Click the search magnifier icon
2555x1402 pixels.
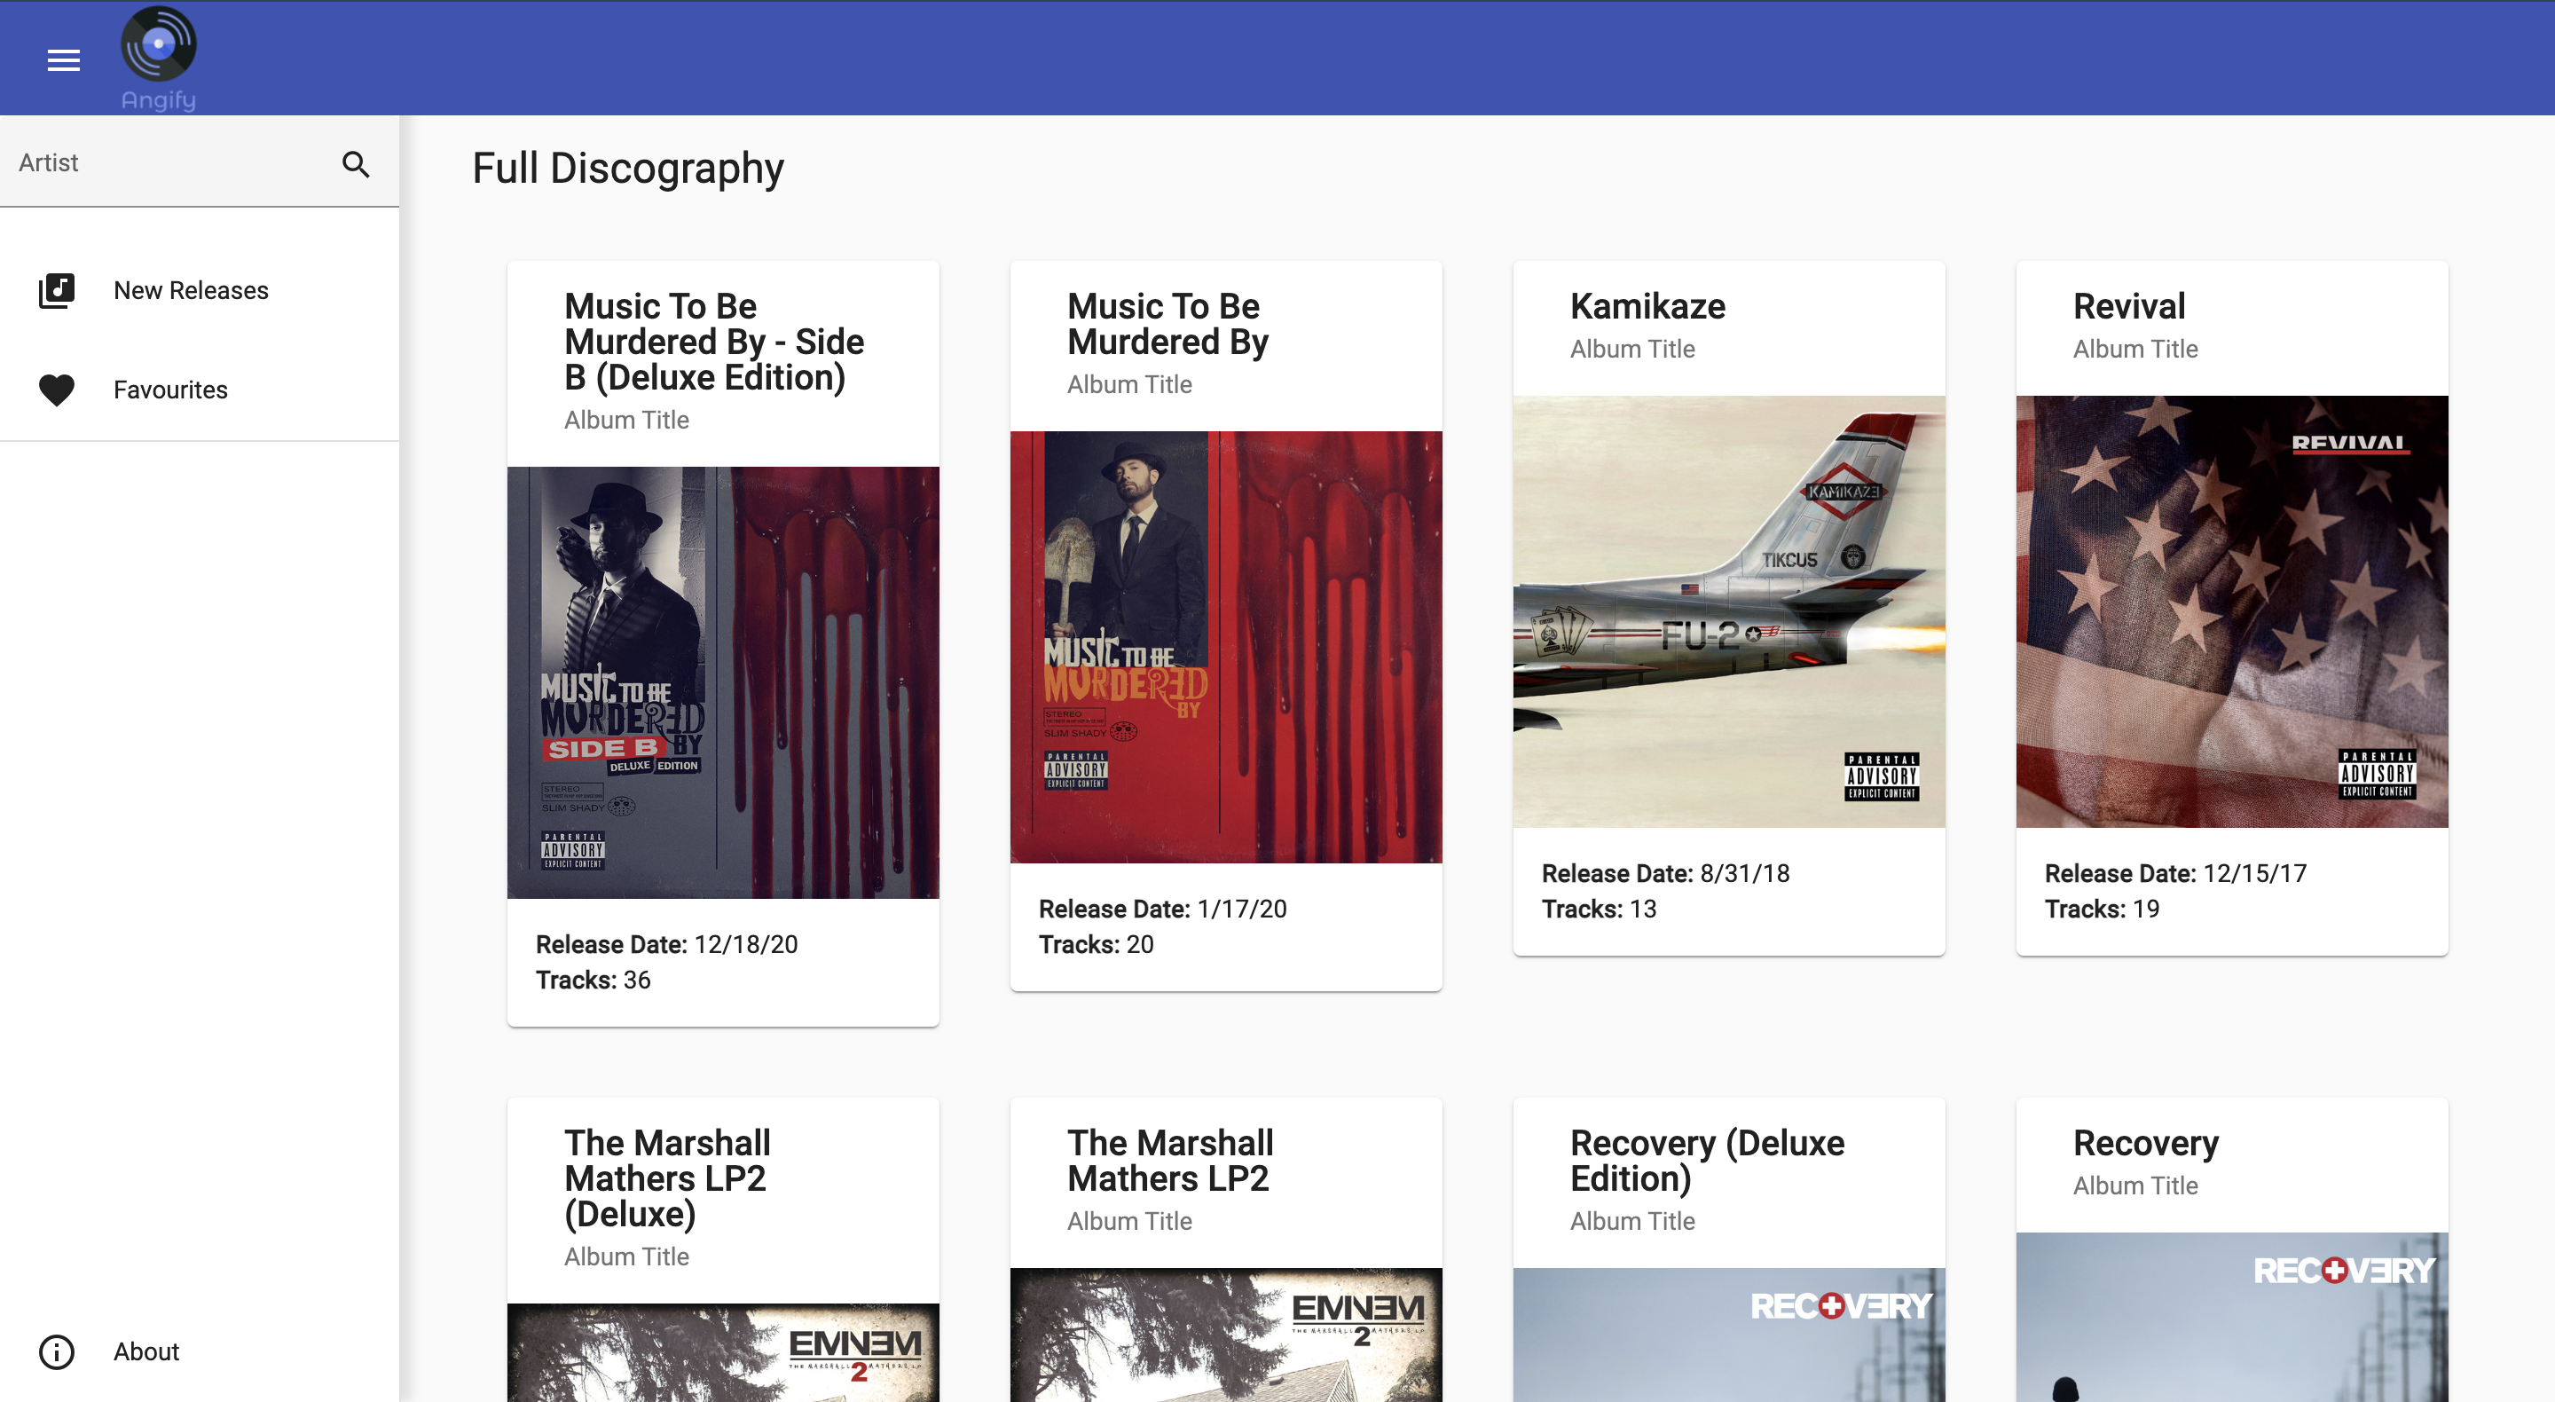(356, 164)
